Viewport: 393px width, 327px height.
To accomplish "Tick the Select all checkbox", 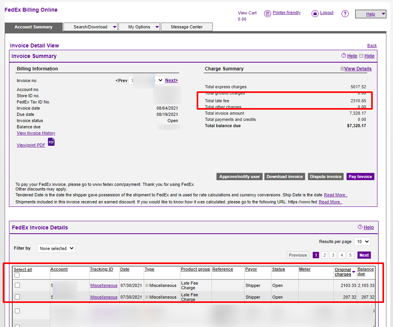I will click(17, 275).
